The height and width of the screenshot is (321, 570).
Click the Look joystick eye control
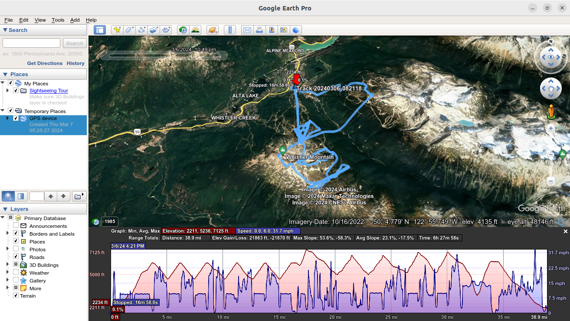coord(551,57)
